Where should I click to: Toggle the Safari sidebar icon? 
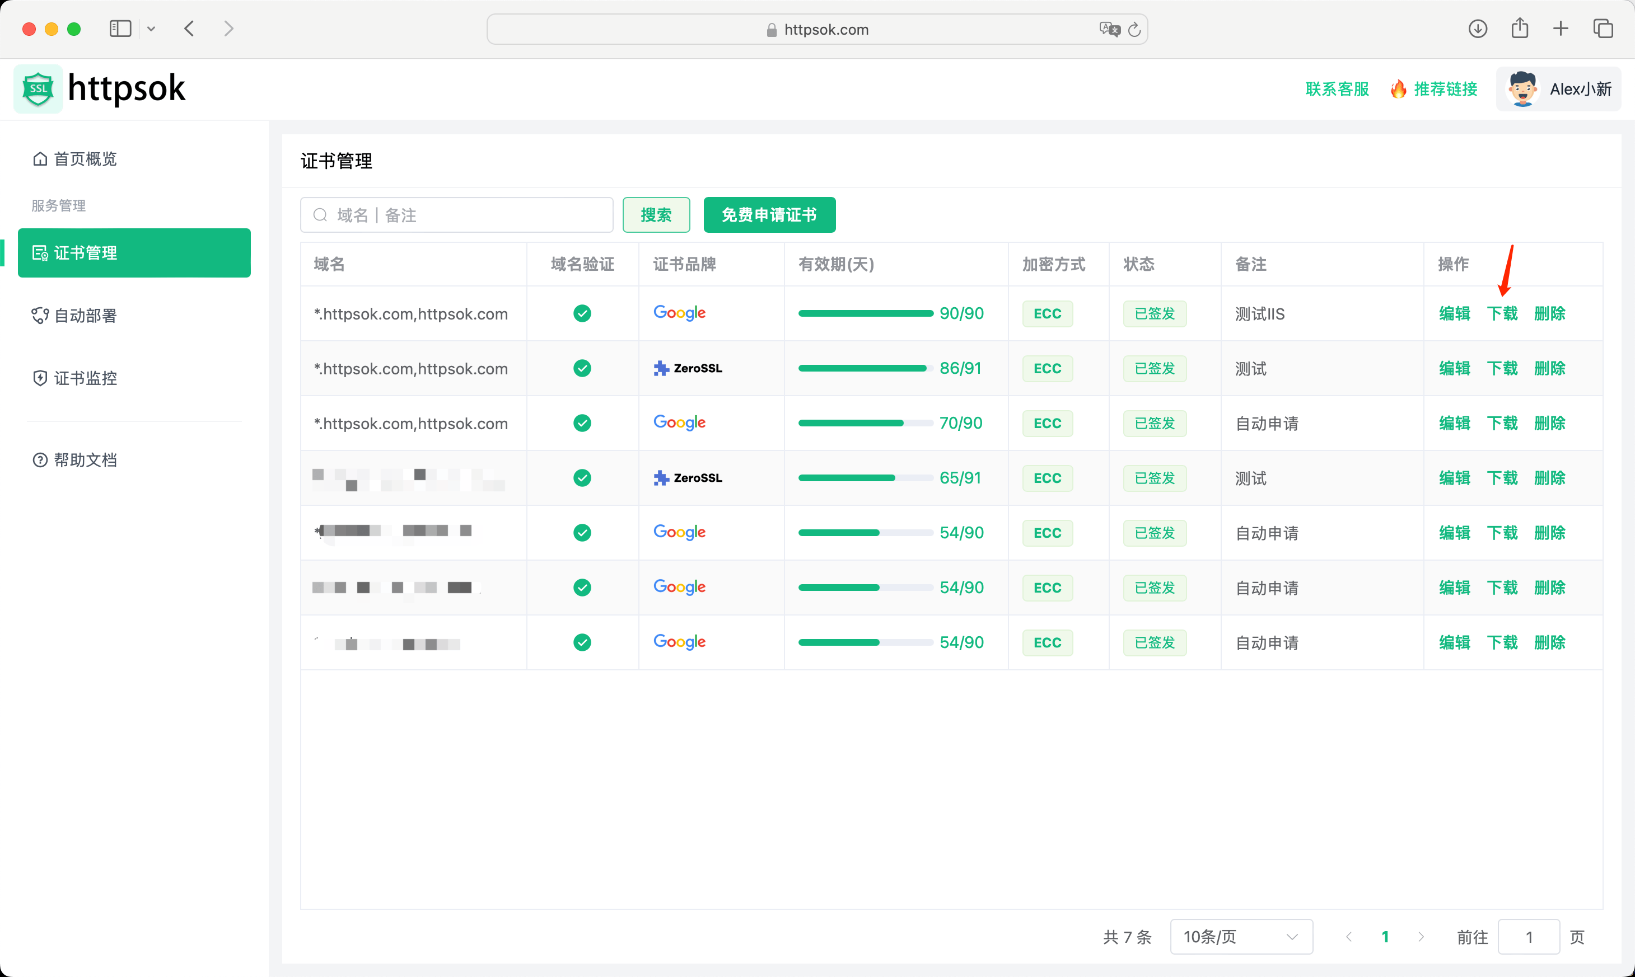coord(120,29)
